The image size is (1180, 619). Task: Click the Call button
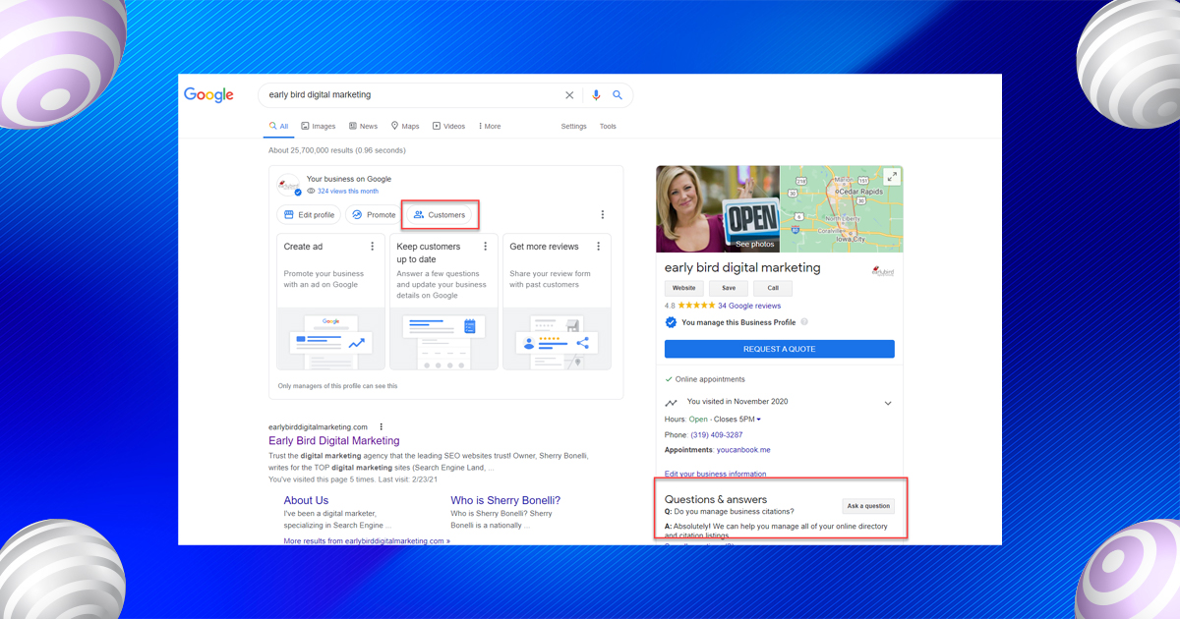[773, 289]
